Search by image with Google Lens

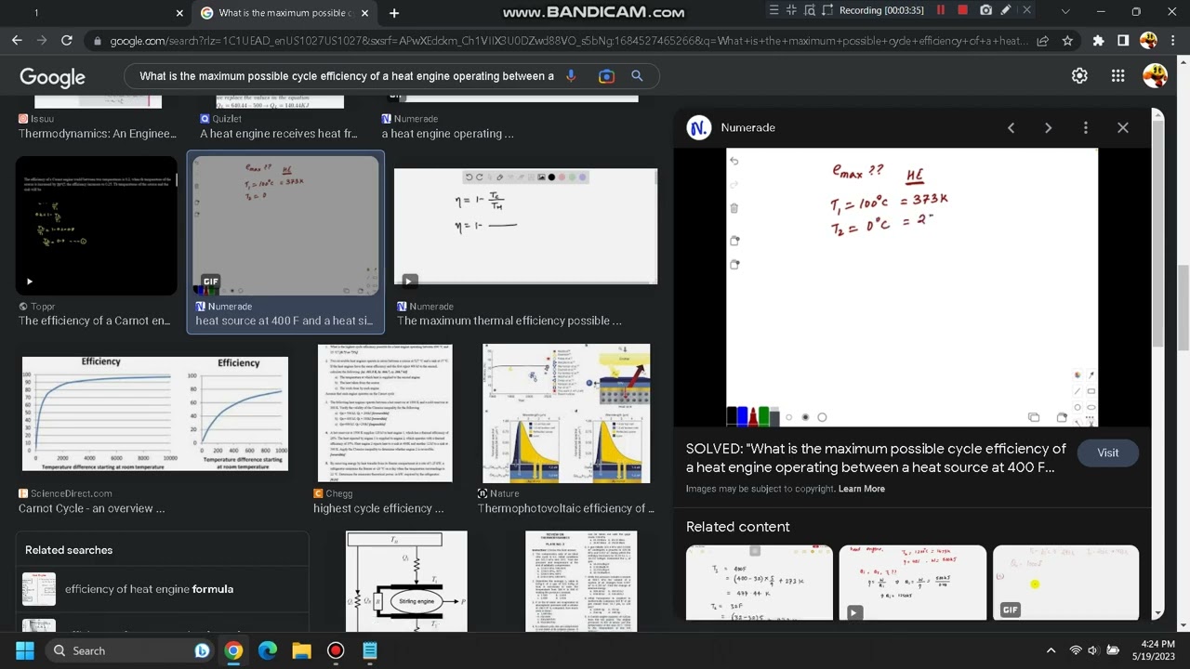tap(606, 76)
